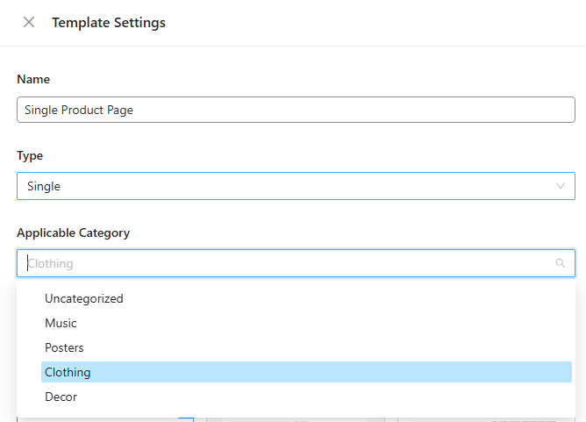Open the Type select box showing Single
Viewport: 586px width, 422px height.
pos(281,186)
